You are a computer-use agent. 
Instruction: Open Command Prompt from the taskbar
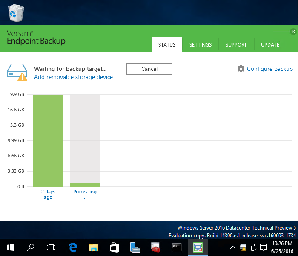(177, 247)
